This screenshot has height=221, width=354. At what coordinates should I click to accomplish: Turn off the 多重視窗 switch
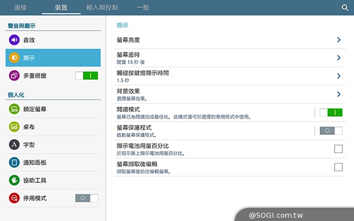87,76
